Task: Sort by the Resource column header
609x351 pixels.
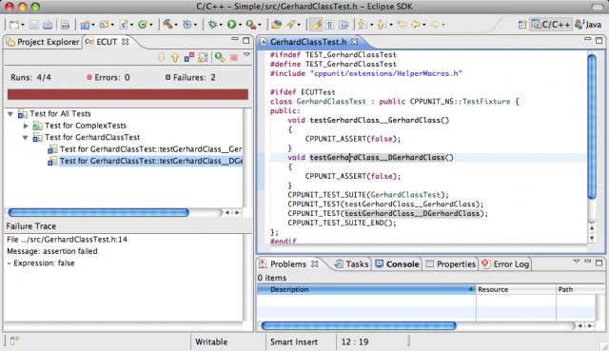Action: click(x=516, y=289)
